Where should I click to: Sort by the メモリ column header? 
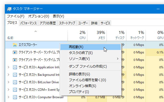click(x=97, y=35)
